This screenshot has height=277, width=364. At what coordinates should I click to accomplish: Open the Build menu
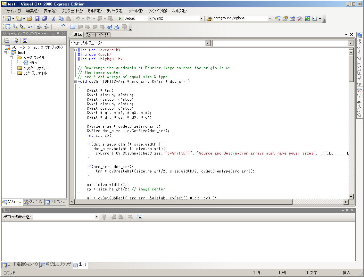click(x=95, y=11)
